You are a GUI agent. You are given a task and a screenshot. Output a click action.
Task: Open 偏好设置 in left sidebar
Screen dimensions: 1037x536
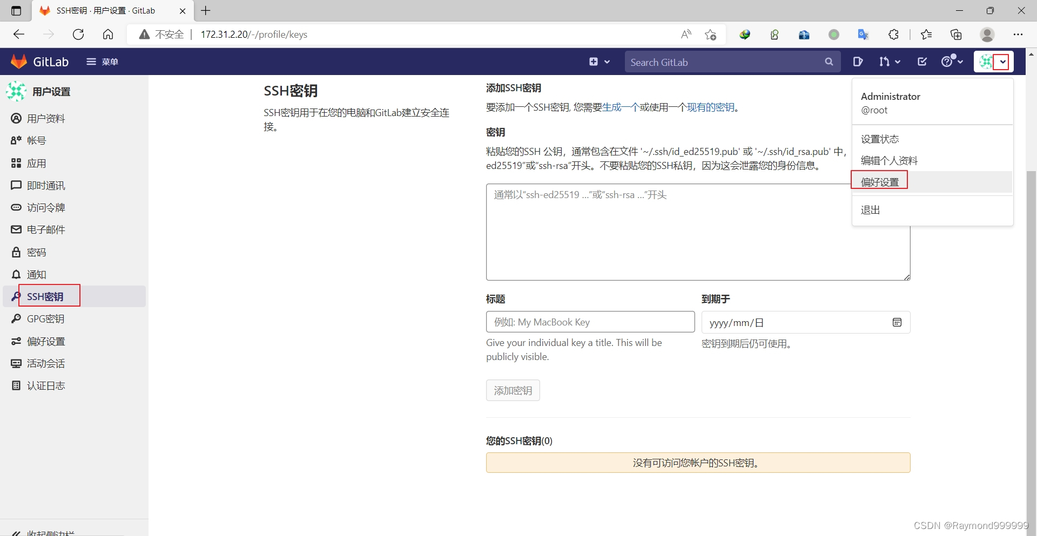pyautogui.click(x=74, y=341)
